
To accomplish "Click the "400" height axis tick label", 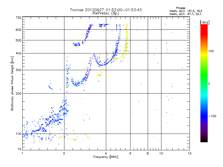I will 18,53.
